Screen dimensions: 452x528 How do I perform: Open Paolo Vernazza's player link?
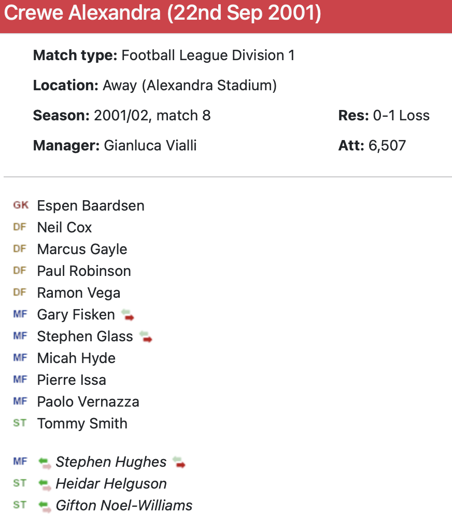tap(88, 401)
